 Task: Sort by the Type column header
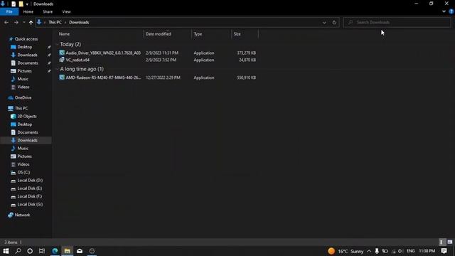pos(198,34)
